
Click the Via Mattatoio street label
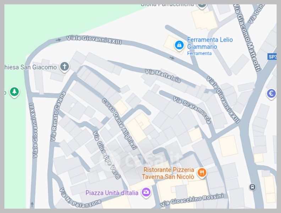[x=163, y=76]
